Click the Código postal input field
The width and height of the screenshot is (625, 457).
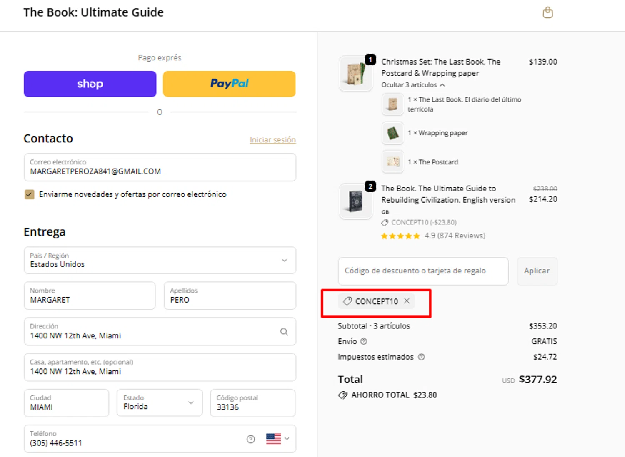point(253,403)
